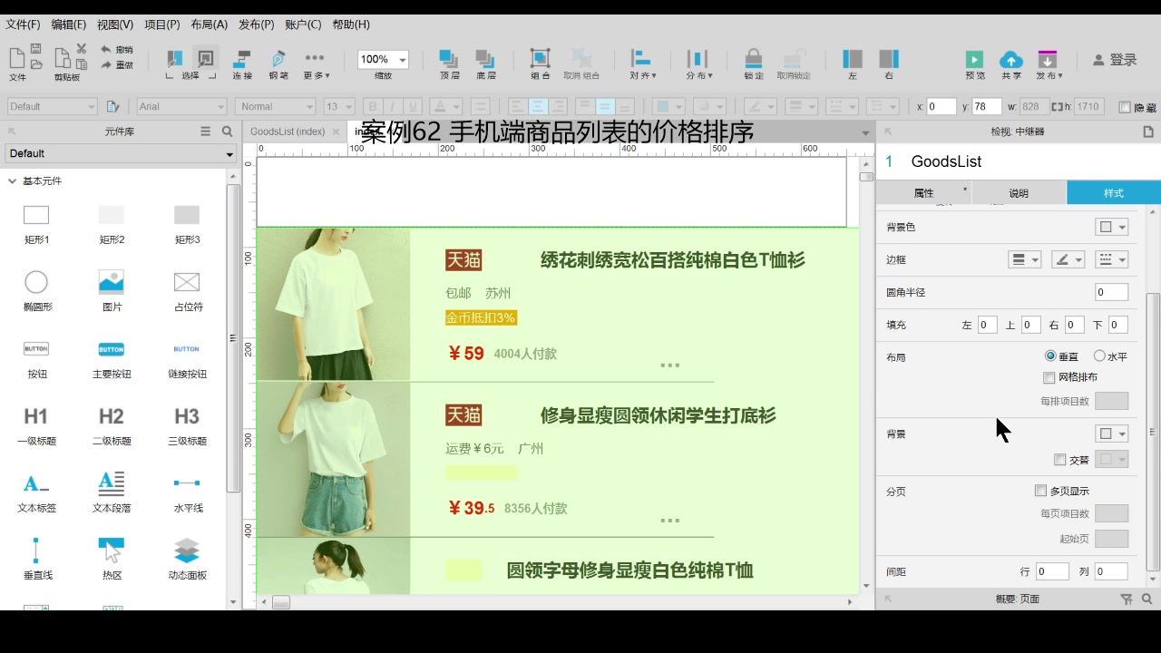Send to back with 底层
Viewport: 1161px width, 653px height.
click(x=485, y=63)
